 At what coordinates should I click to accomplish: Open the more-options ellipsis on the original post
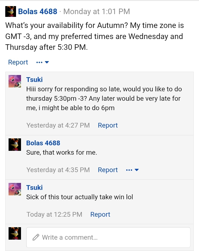point(40,62)
